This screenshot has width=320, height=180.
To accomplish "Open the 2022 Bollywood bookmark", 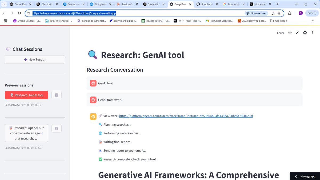I will (x=251, y=21).
